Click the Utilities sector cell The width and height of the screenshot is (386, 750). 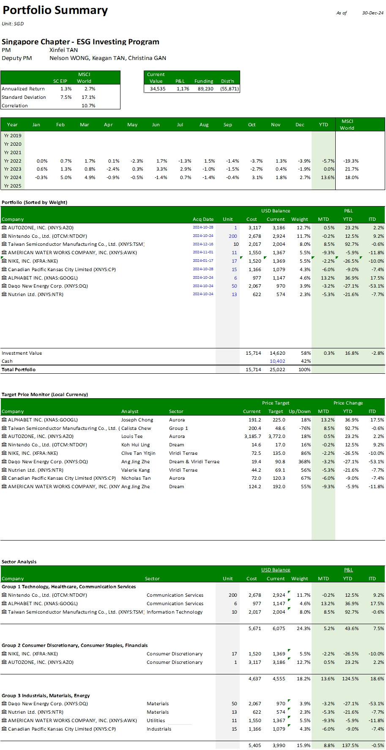[x=156, y=720]
